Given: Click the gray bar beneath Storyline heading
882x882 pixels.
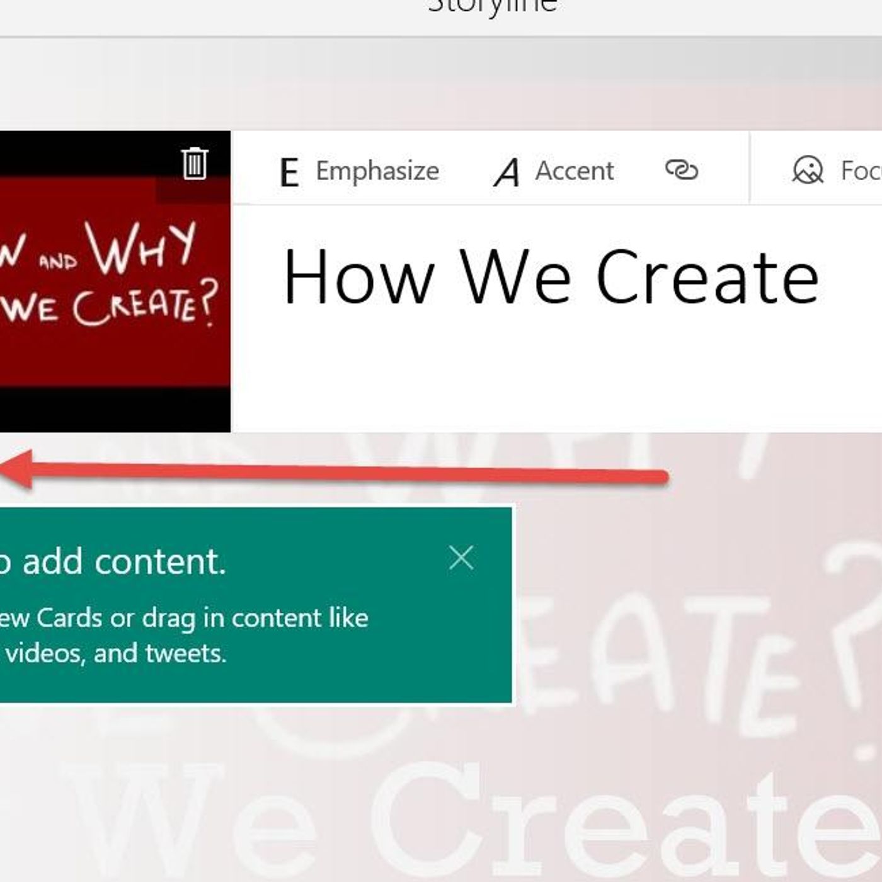Looking at the screenshot, I should click(441, 60).
